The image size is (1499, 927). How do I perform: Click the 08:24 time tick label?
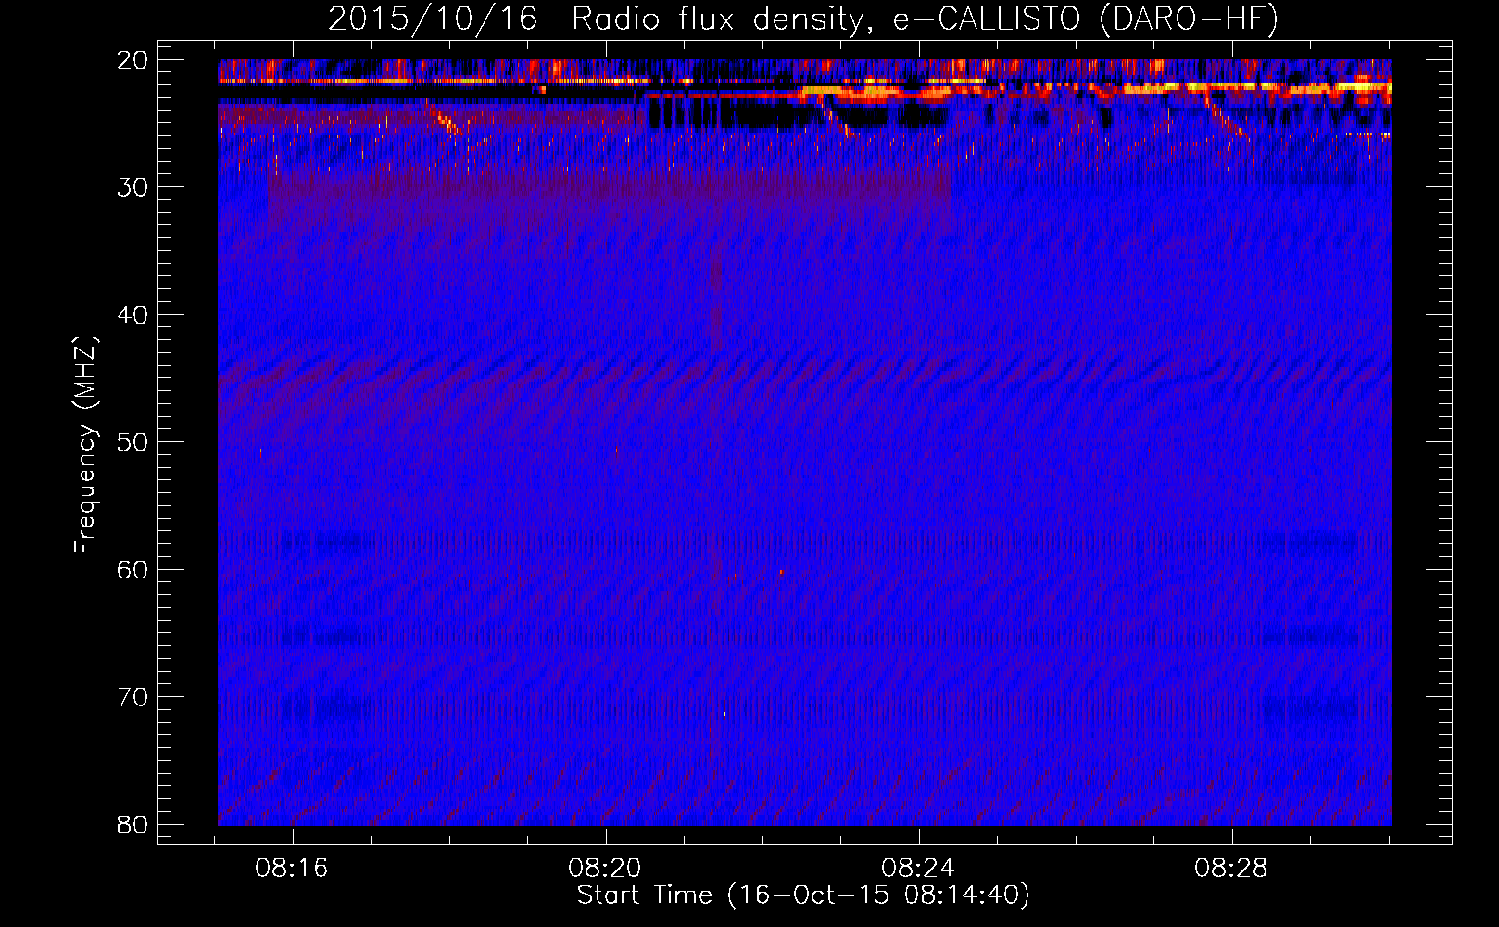918,869
